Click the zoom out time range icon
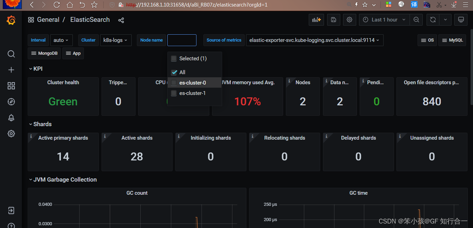This screenshot has height=228, width=473. pyautogui.click(x=416, y=20)
